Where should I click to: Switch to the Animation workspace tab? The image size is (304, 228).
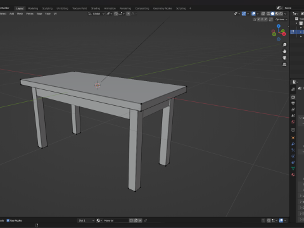(x=110, y=8)
